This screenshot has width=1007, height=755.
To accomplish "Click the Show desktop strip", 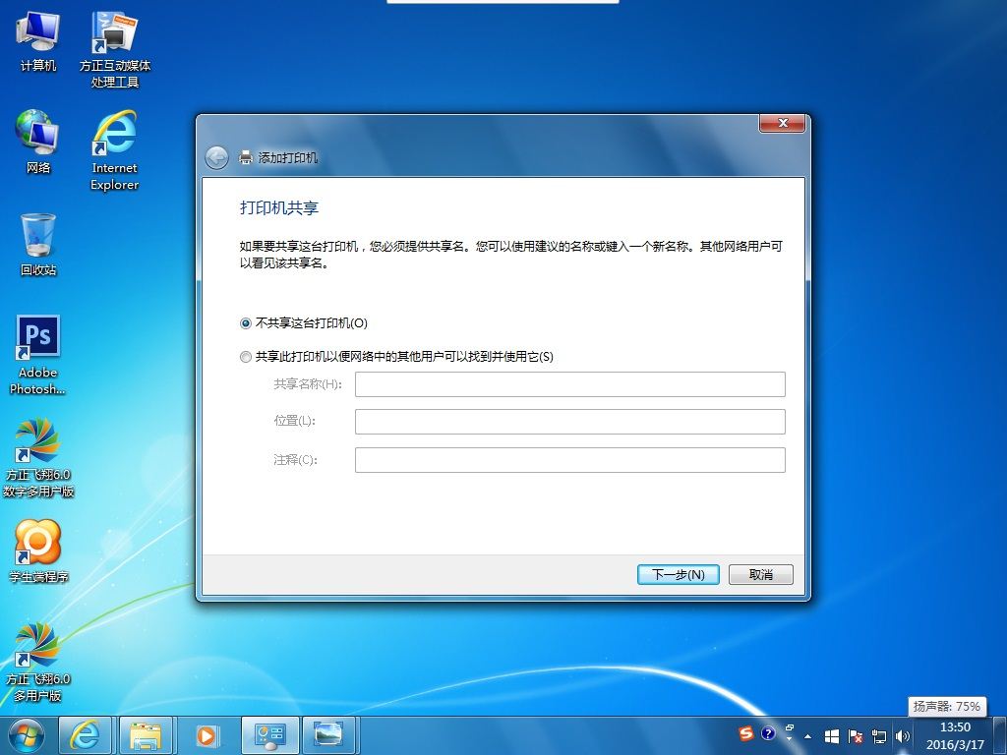I will [1002, 735].
